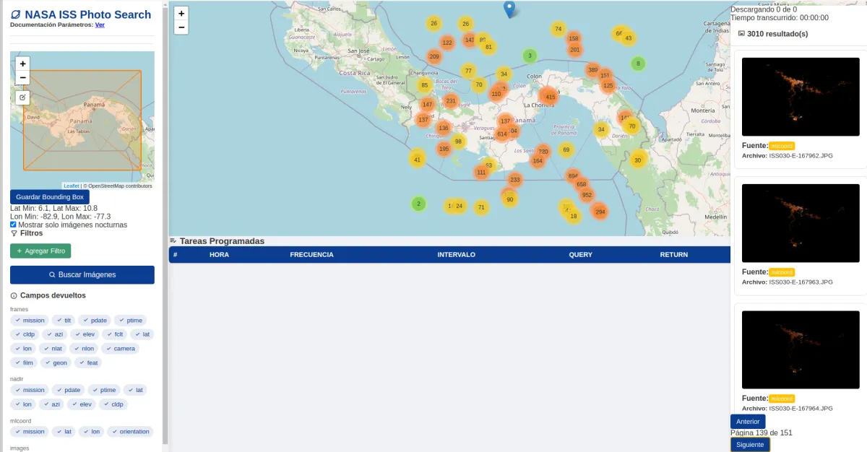The image size is (867, 452).
Task: Open thumbnail for ISS030-E-167962.JPG
Action: (x=801, y=97)
